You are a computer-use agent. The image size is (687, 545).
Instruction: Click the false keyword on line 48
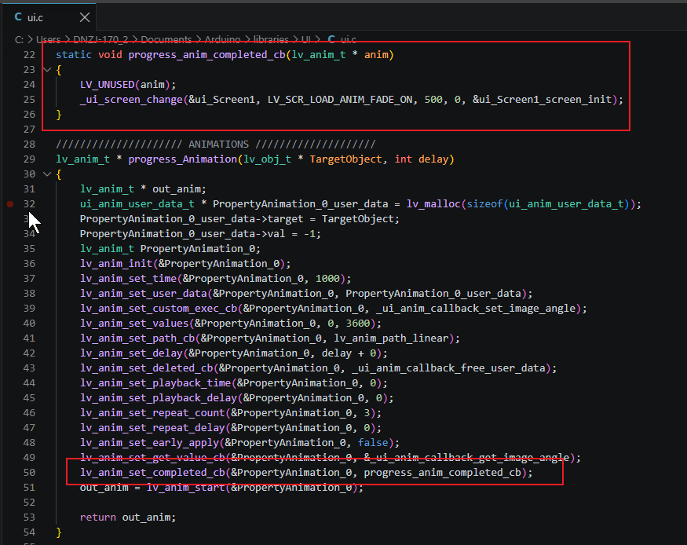373,442
